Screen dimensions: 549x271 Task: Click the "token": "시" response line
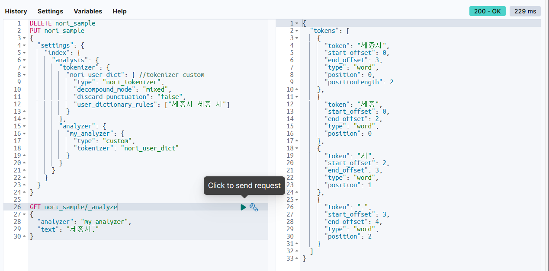tap(350, 156)
